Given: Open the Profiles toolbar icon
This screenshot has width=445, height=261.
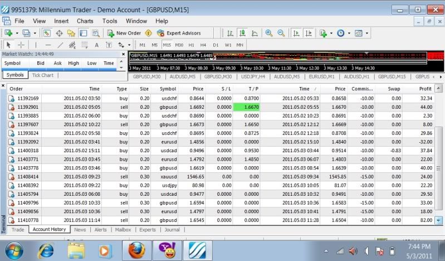Looking at the screenshot, I should click(26, 33).
